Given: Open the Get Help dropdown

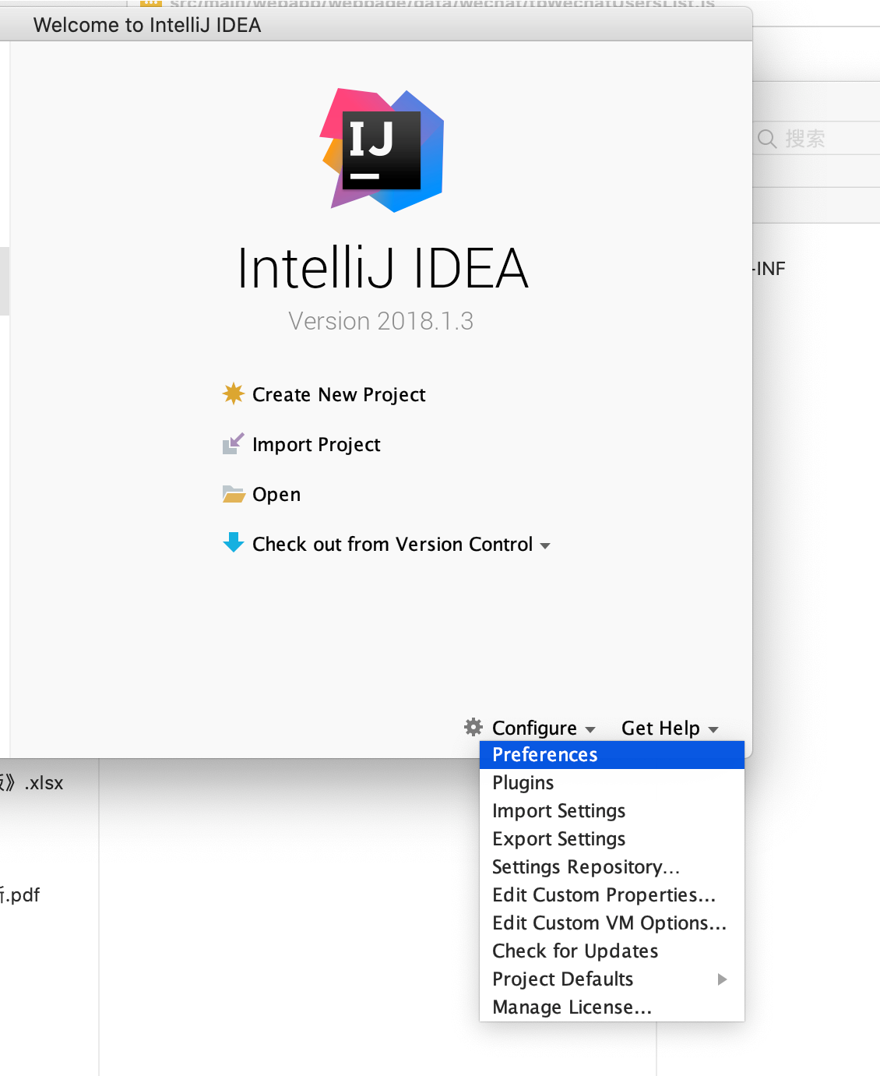Looking at the screenshot, I should pos(669,728).
